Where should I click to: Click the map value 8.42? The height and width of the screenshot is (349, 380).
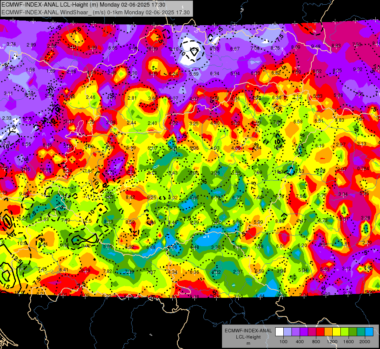pos(130,197)
